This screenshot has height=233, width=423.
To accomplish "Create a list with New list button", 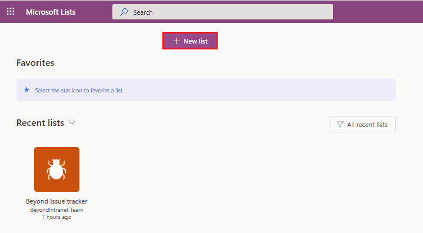I will click(190, 41).
